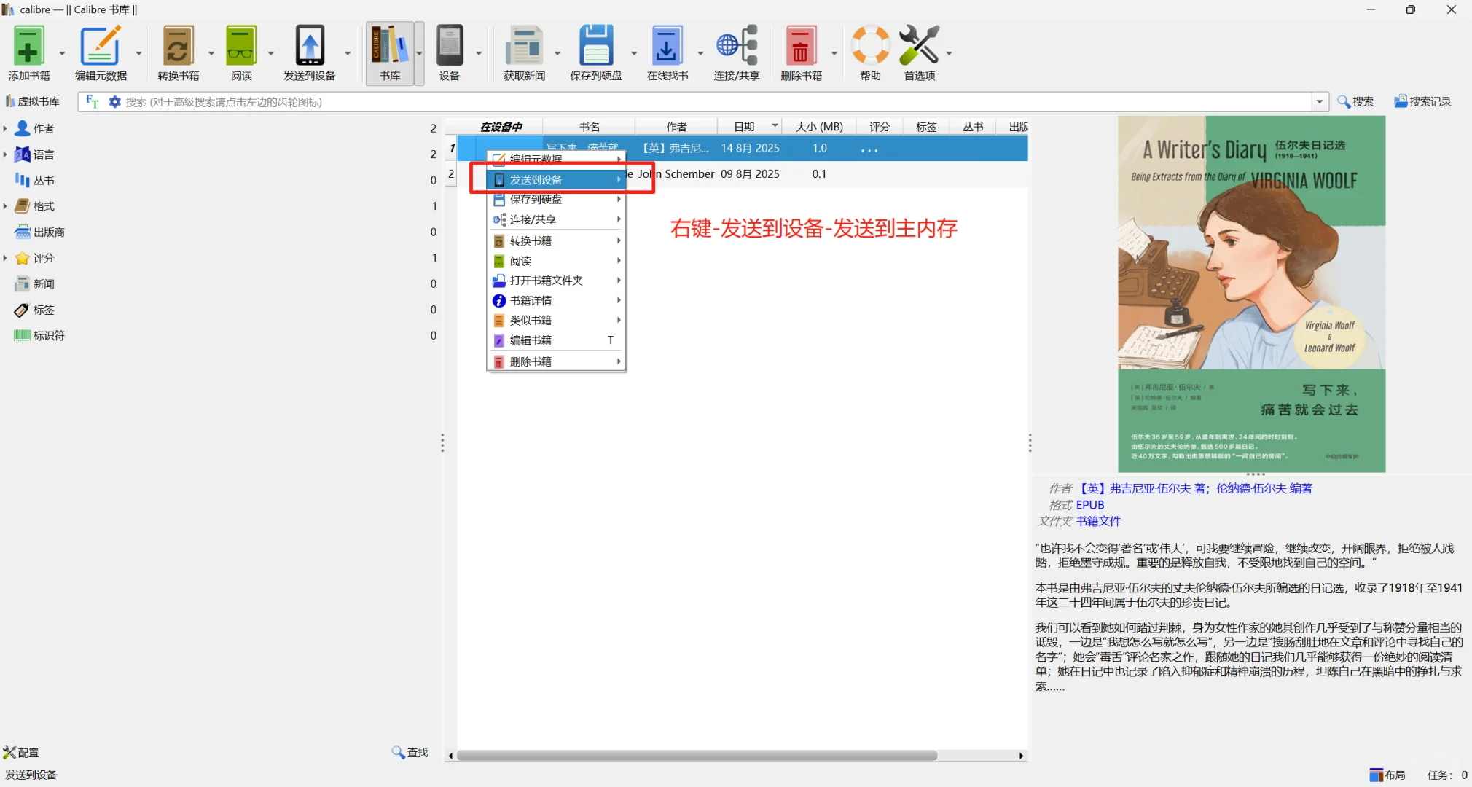Click the Languages (语言) icon in sidebar

[23, 154]
